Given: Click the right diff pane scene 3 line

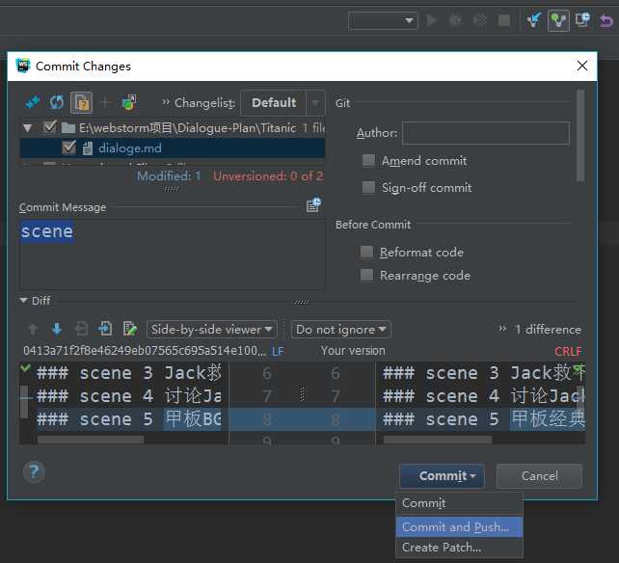Looking at the screenshot, I should (483, 373).
